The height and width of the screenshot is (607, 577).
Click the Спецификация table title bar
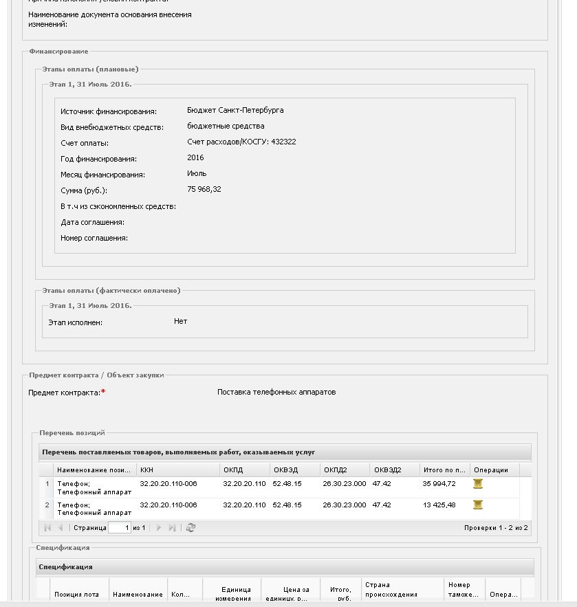point(285,567)
